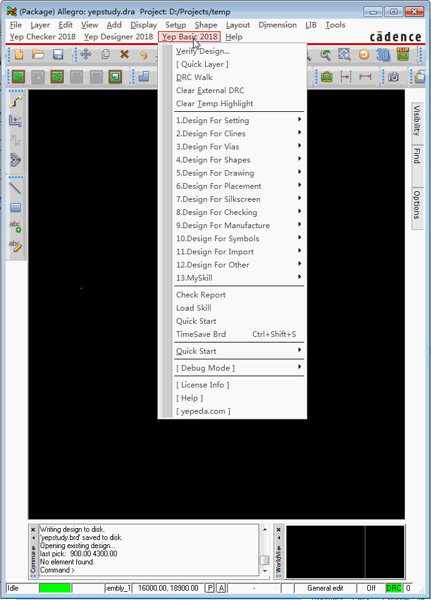Click the orange Undo arrow icon

144,55
